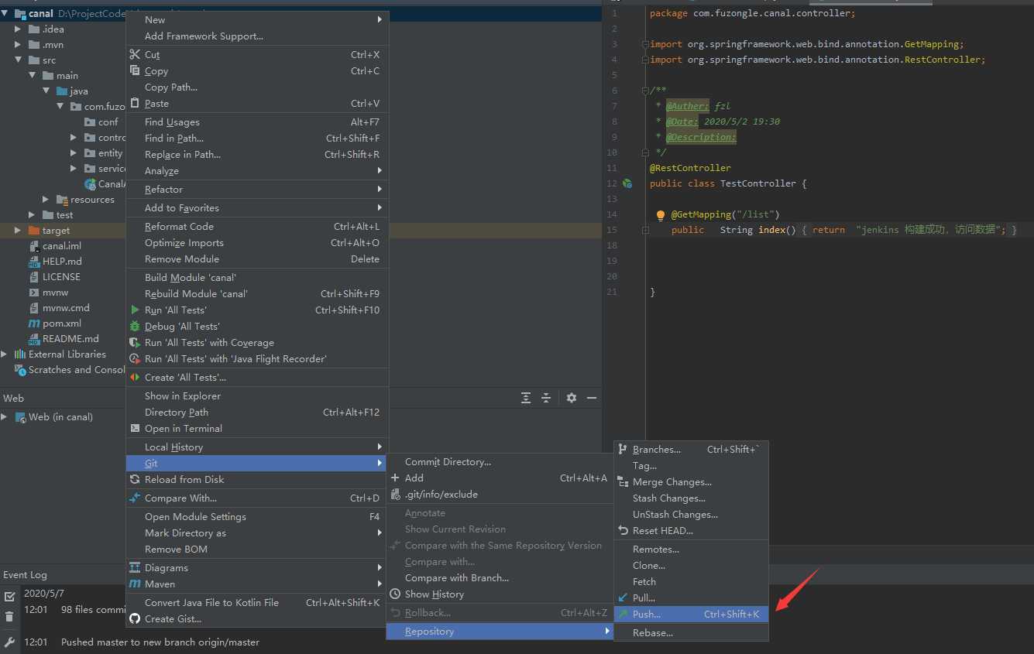
Task: Click the intention light bulb at line 14
Action: (661, 215)
